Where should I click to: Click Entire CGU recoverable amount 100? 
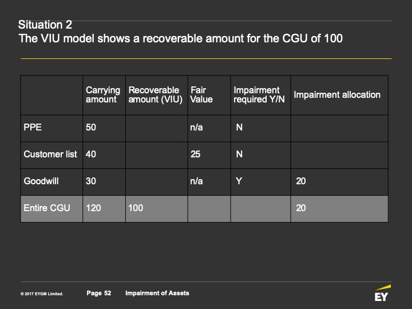click(x=136, y=208)
